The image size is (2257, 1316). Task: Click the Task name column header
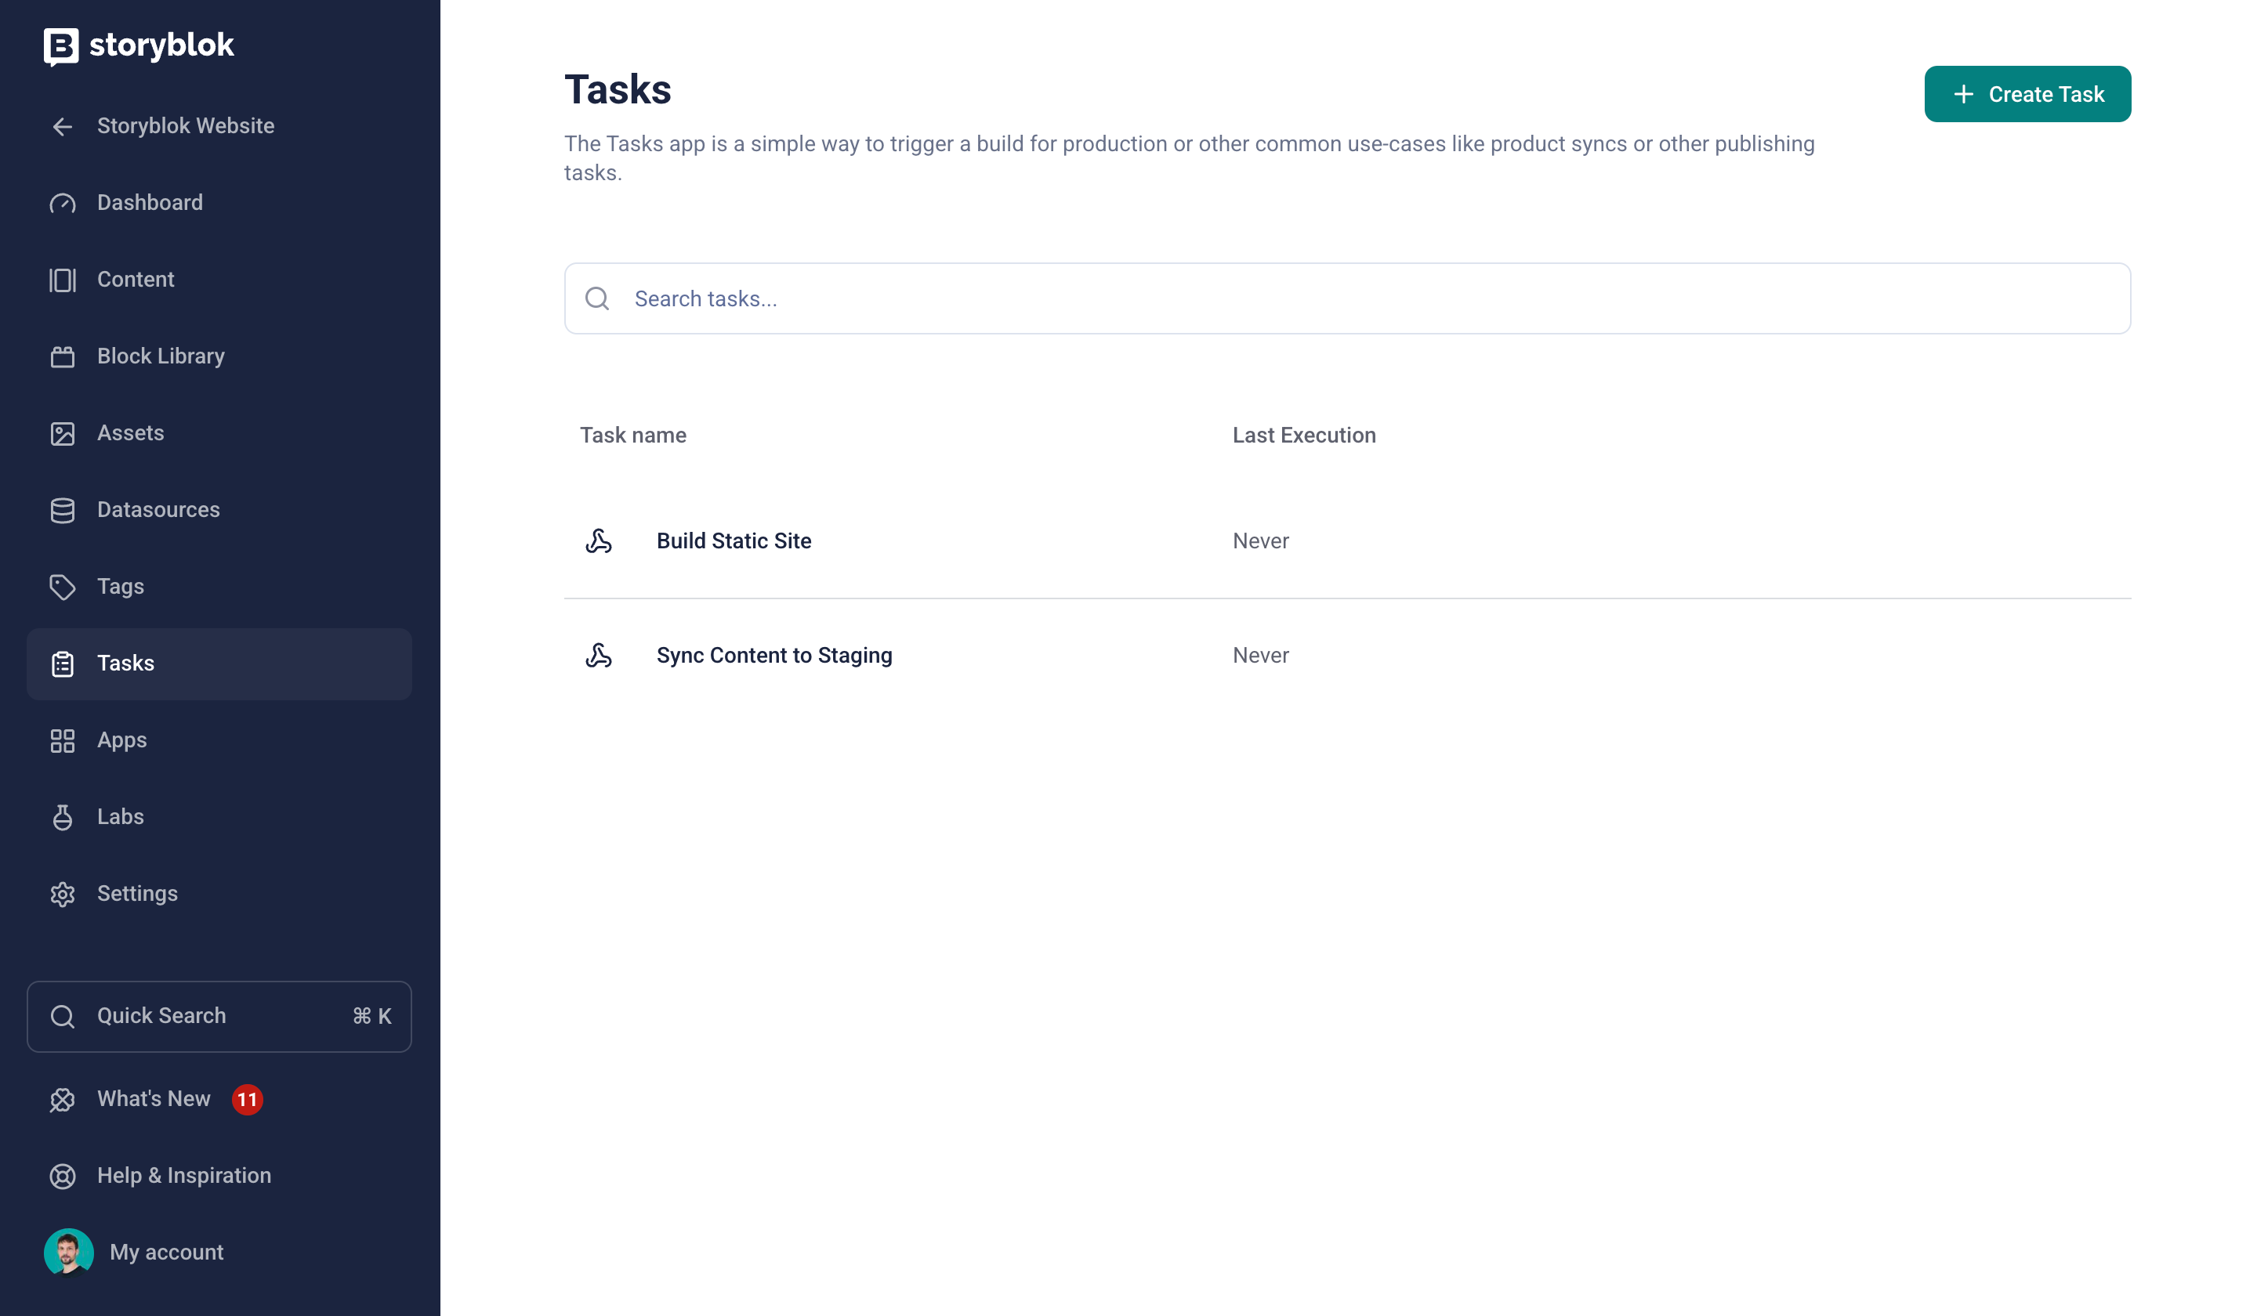click(632, 436)
